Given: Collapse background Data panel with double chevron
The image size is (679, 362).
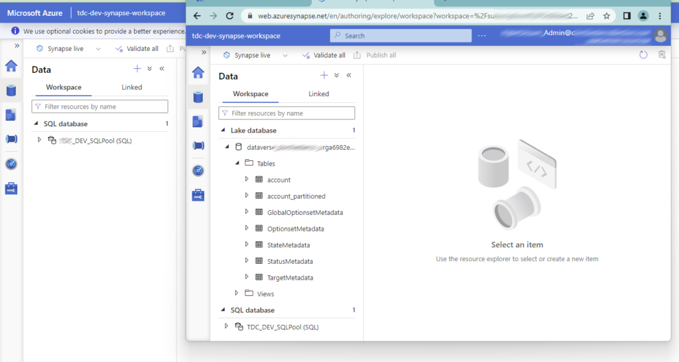Looking at the screenshot, I should (162, 68).
